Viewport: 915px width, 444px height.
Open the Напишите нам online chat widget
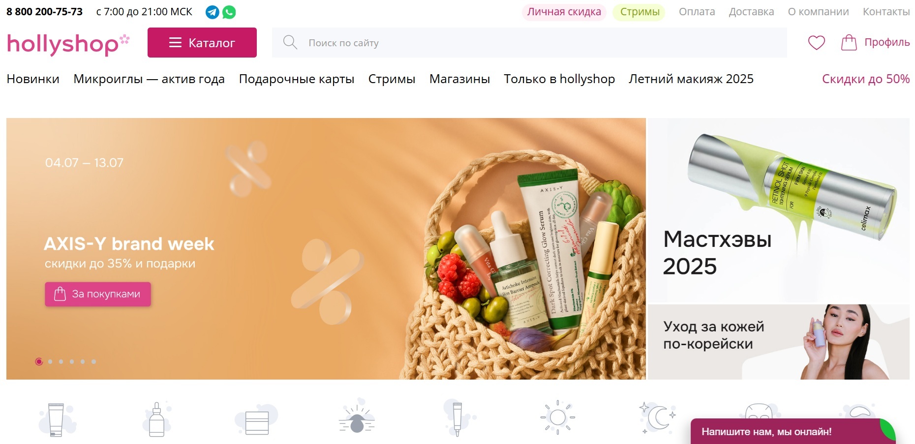pos(793,431)
